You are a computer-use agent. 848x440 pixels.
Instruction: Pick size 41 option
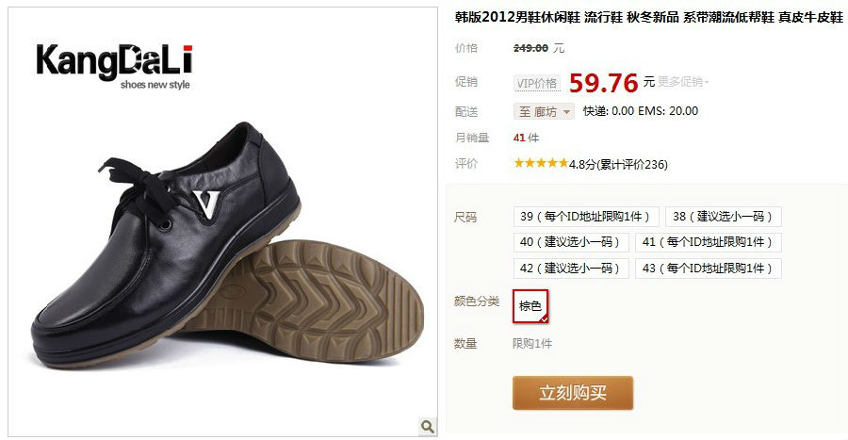click(709, 242)
